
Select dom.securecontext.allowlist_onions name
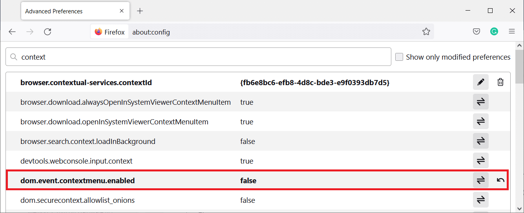click(78, 200)
